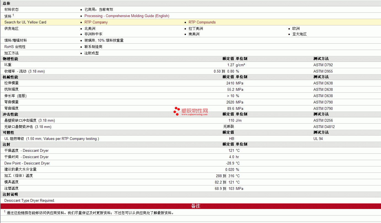Click the 材料状态 row label

tap(12, 10)
